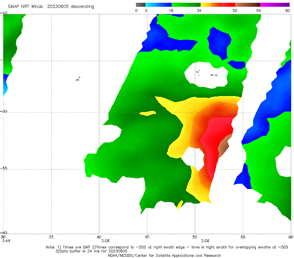Click the "35" longitude axis label
This screenshot has height=258, width=294.
click(51, 237)
